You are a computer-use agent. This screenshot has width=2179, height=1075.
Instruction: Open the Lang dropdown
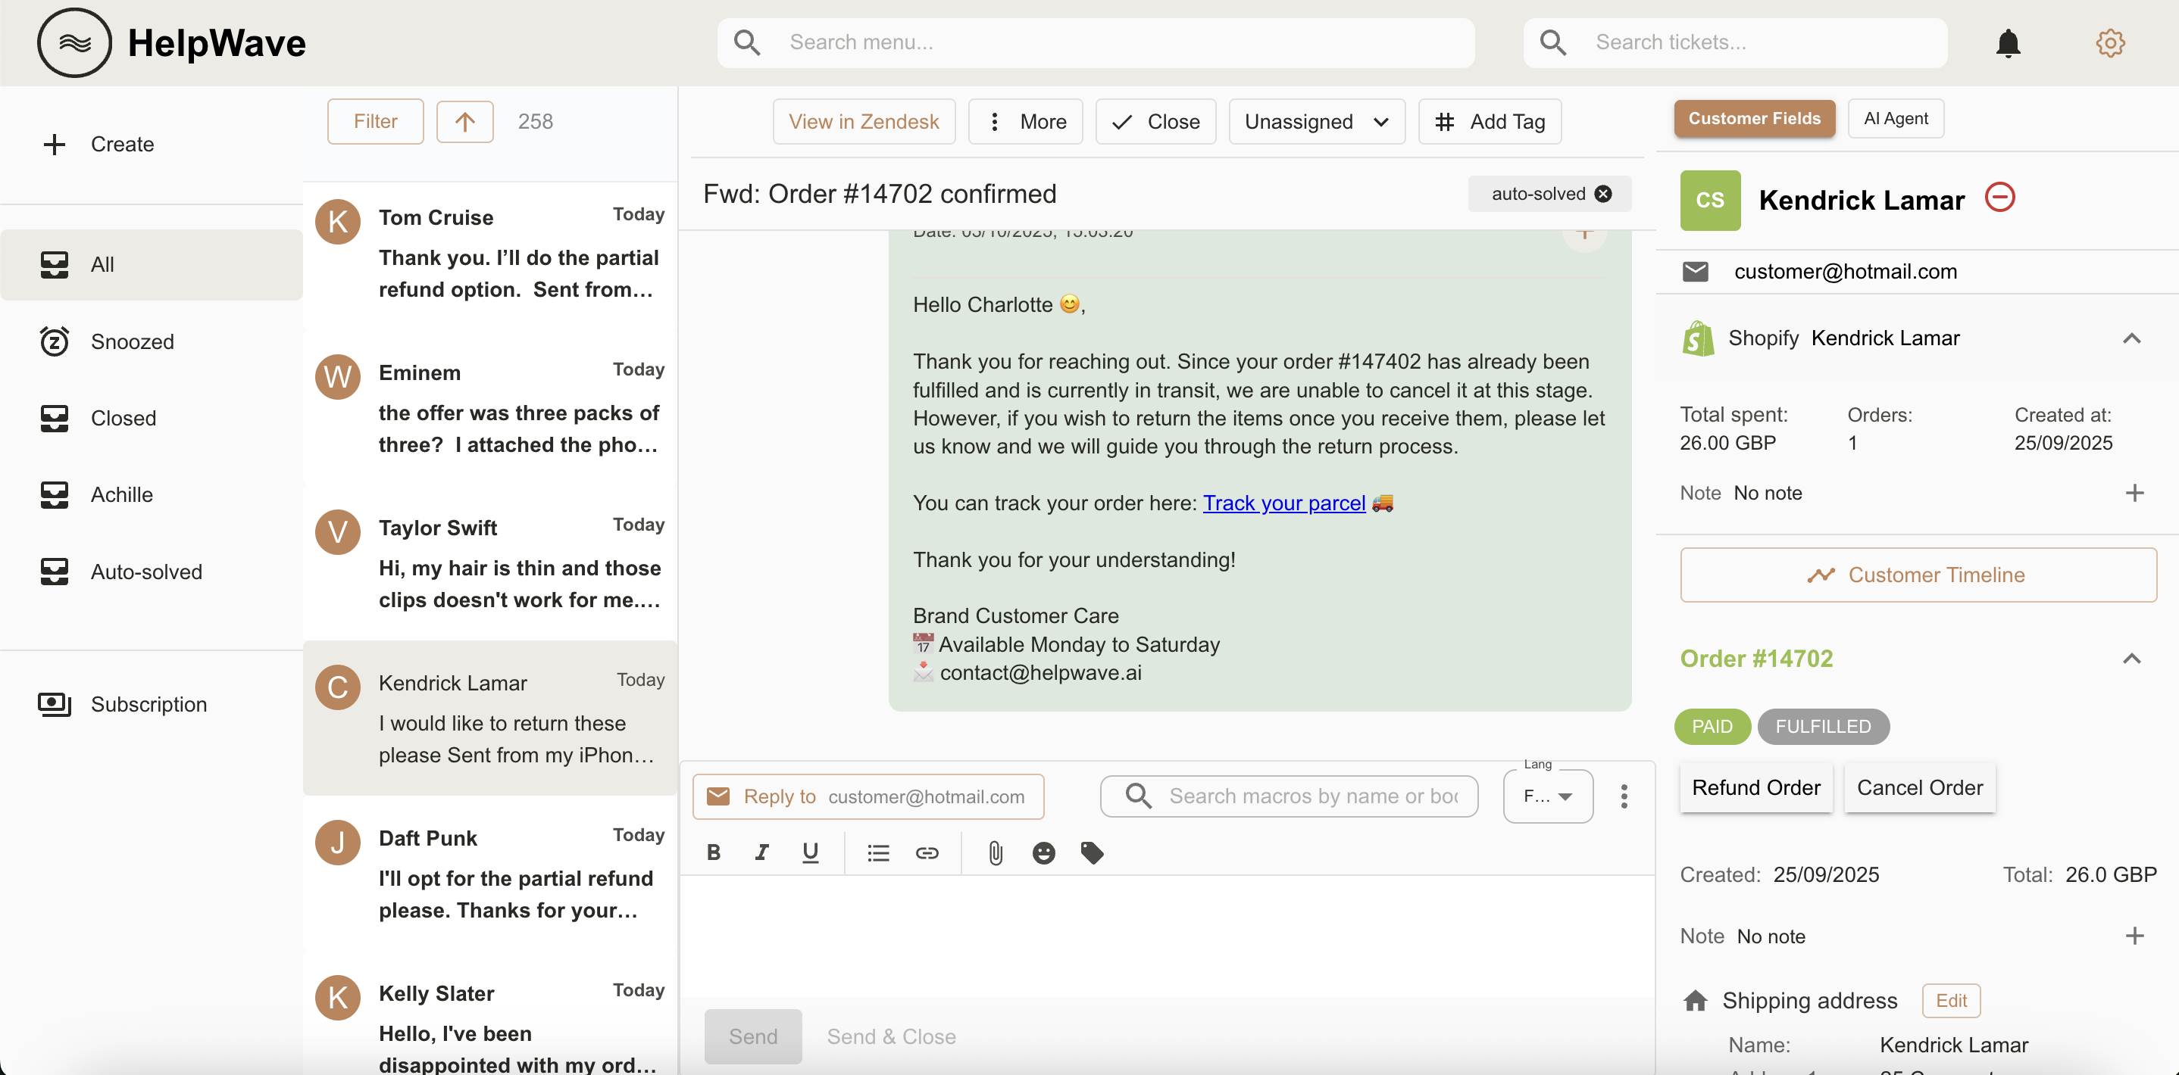click(1547, 796)
